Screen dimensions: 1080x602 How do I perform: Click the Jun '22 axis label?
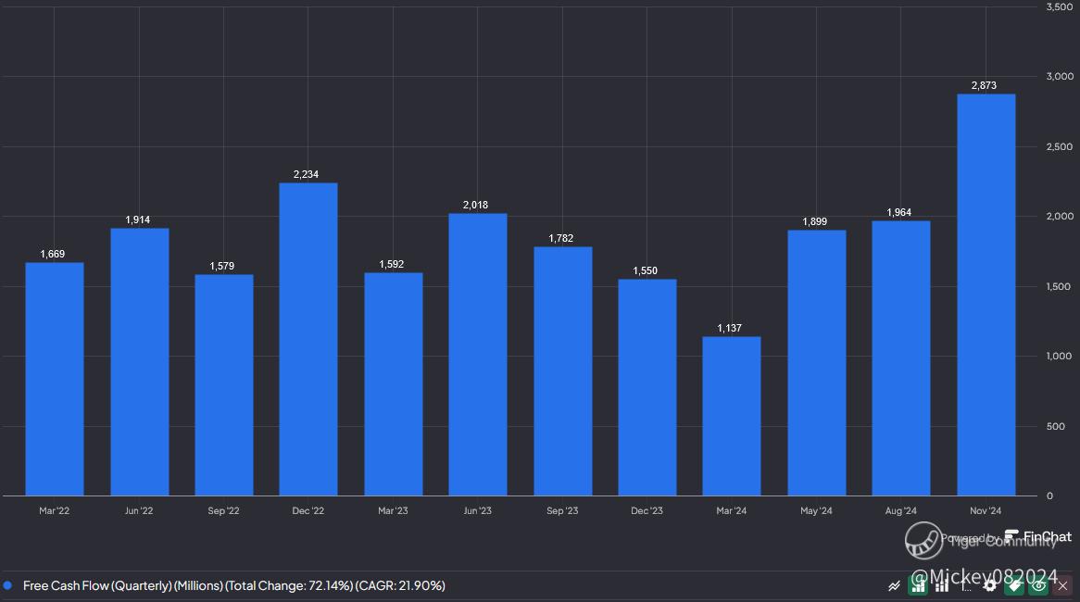138,510
